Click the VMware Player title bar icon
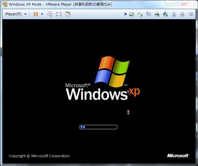198x166 pixels. (5, 5)
